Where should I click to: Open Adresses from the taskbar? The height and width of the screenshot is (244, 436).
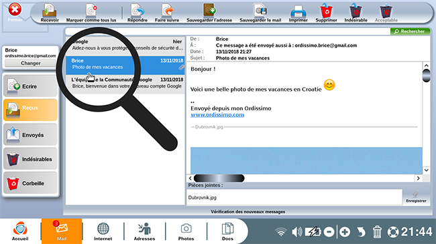pos(144,231)
